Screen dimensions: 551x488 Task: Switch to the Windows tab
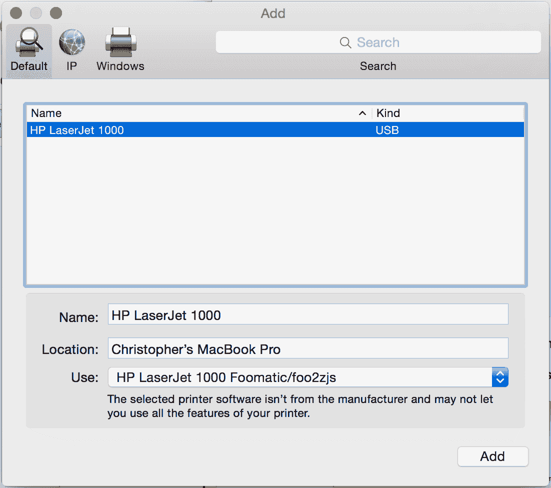tap(120, 50)
